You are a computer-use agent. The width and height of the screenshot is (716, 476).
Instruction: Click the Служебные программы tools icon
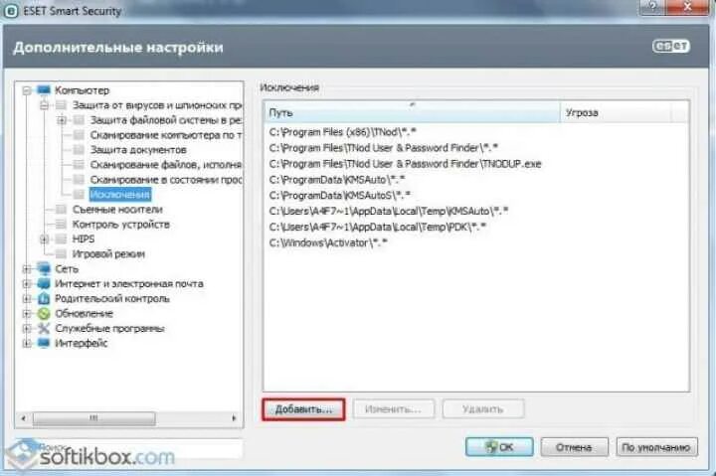point(44,328)
